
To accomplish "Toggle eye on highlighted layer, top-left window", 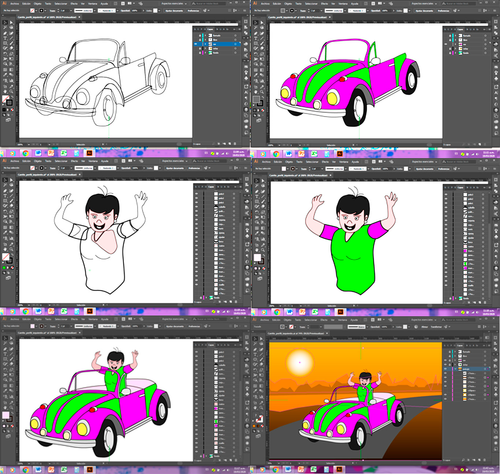I will [x=195, y=44].
